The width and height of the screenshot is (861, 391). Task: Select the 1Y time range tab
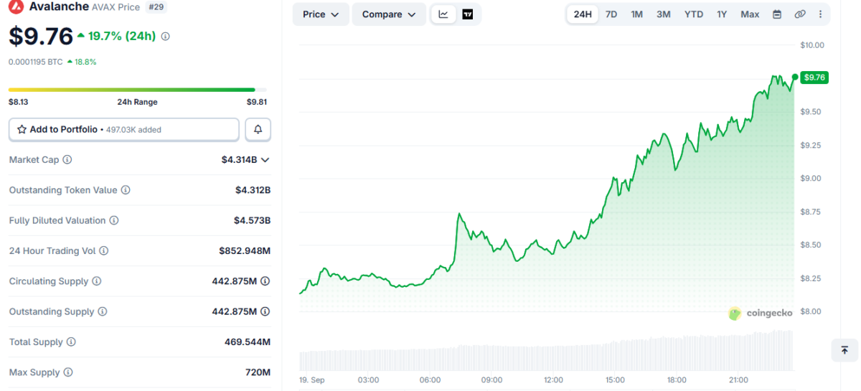(722, 14)
